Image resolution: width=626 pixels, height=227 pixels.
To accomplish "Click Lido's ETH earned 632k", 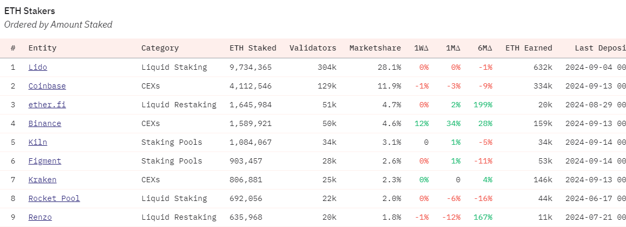I will click(543, 67).
